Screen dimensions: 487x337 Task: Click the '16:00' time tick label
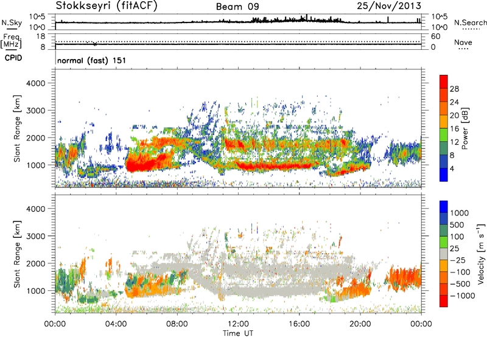(299, 324)
